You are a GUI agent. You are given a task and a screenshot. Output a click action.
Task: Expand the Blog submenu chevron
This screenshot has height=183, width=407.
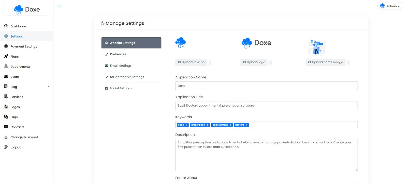tap(48, 87)
